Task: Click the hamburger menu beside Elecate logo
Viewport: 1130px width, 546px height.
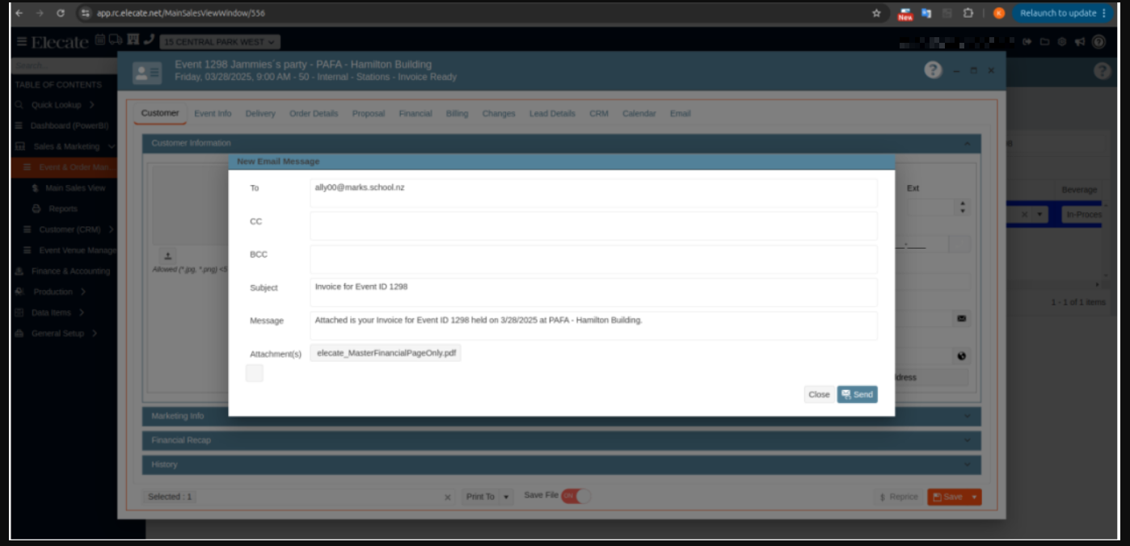Action: 21,42
